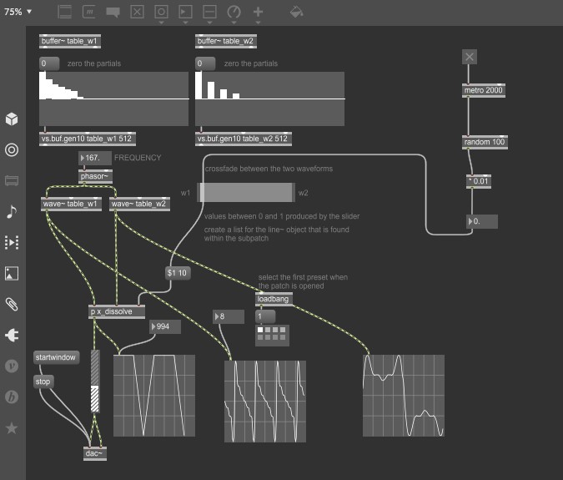Click the startwindow message box

coord(56,357)
